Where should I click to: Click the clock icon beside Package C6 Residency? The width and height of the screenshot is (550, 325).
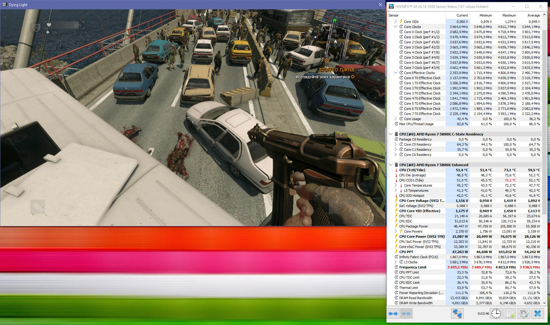(x=396, y=139)
